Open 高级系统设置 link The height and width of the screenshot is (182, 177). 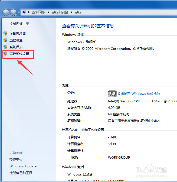point(19,54)
